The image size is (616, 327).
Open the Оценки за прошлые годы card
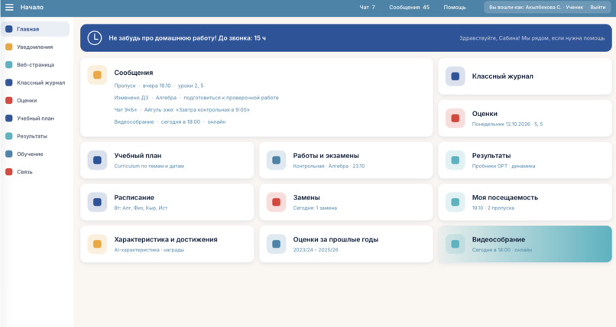point(345,244)
